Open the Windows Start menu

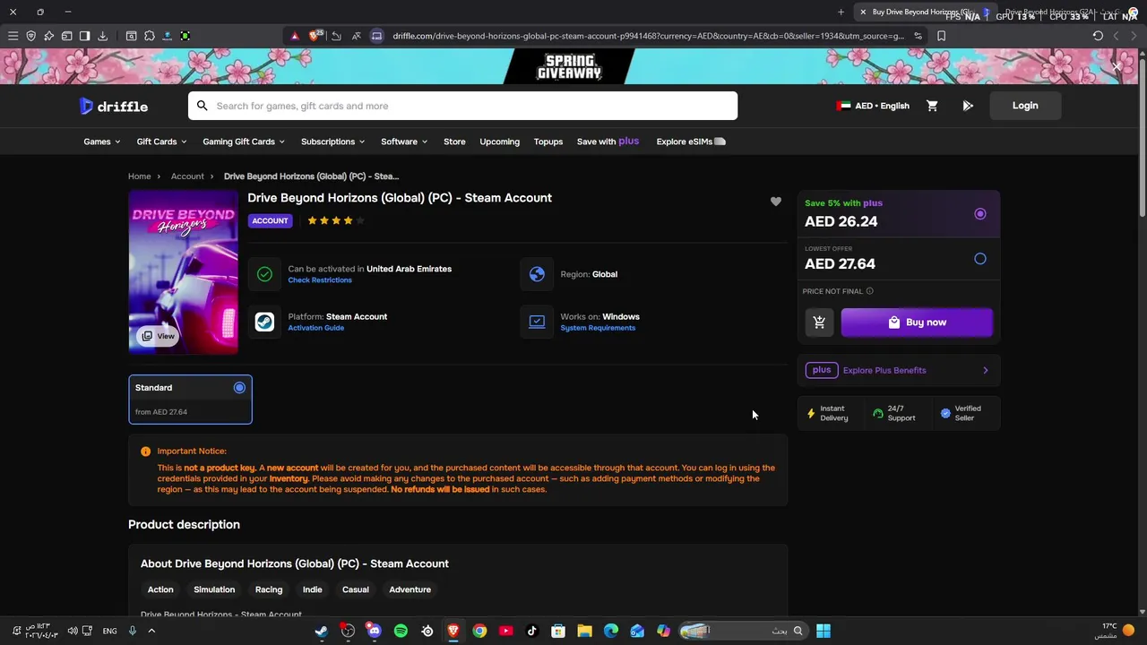click(x=823, y=631)
